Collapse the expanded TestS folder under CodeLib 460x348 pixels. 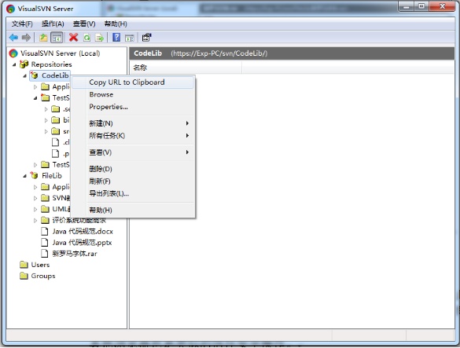[35, 98]
